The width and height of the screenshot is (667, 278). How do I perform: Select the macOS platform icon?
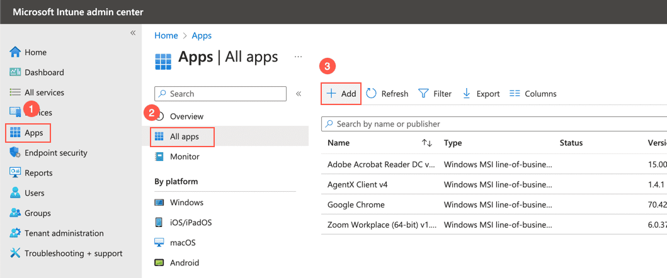tap(159, 243)
